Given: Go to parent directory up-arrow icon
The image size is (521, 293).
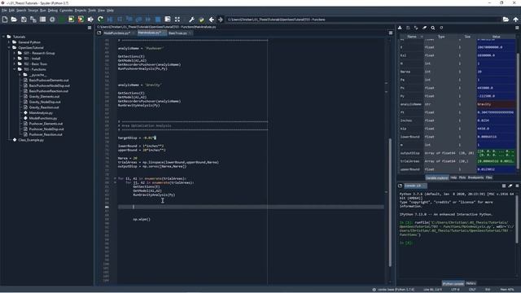Looking at the screenshot, I should (515, 20).
